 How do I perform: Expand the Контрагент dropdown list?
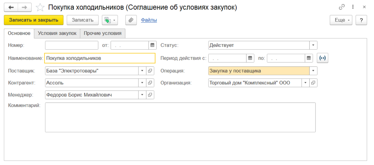tap(142, 83)
